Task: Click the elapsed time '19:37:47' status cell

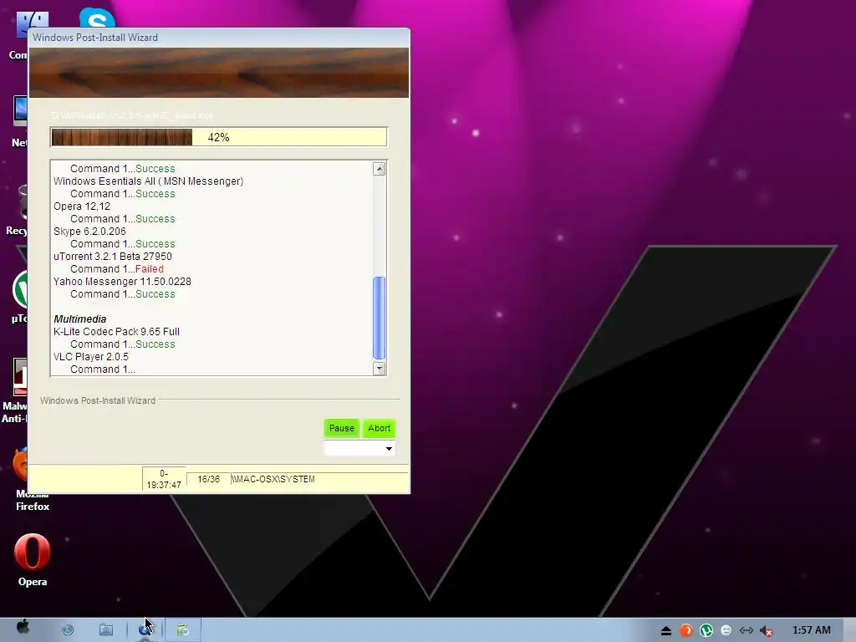Action: tap(164, 479)
